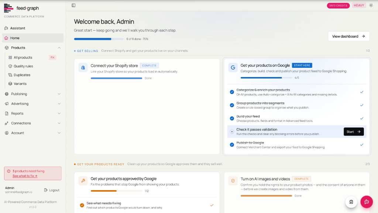Screen dimensions: 378x213
Task: Open the Assistant menu item
Action: point(33,28)
